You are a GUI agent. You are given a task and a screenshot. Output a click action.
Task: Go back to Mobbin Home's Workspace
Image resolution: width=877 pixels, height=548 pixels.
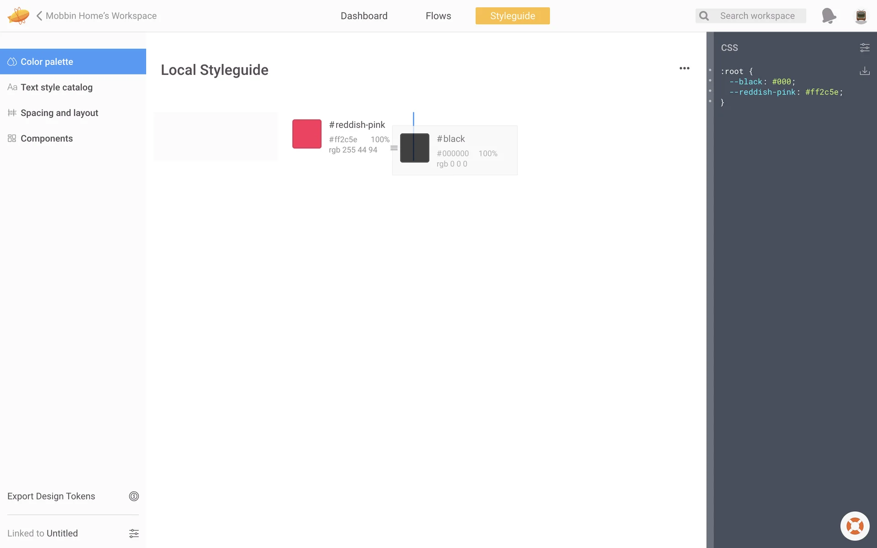point(97,16)
